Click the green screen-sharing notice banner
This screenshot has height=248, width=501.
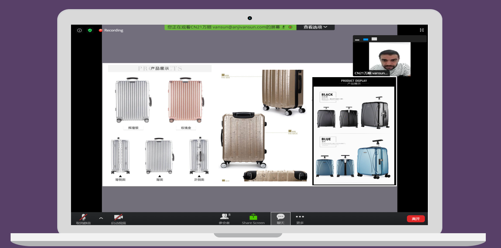230,27
